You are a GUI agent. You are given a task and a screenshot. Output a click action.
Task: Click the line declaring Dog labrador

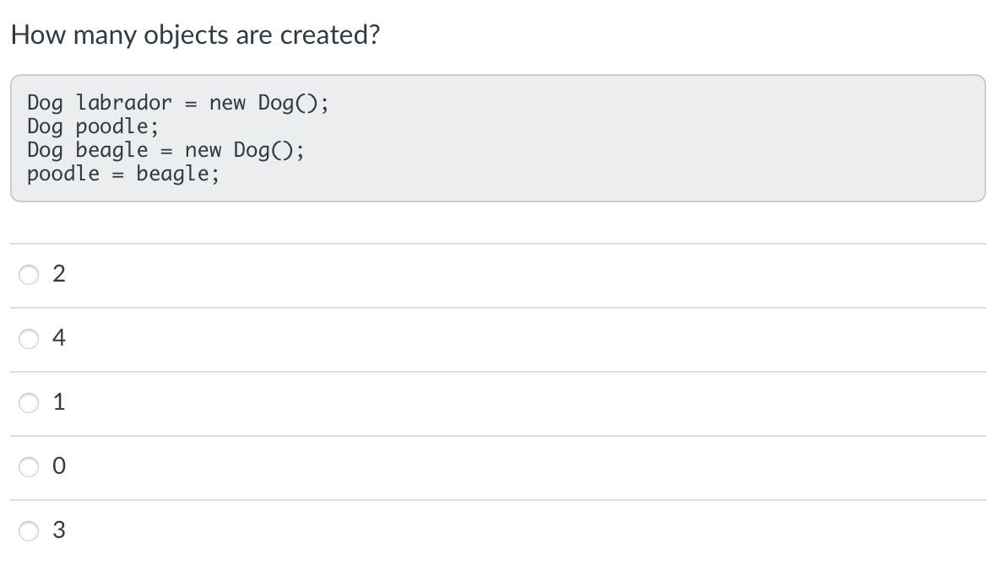pyautogui.click(x=177, y=102)
